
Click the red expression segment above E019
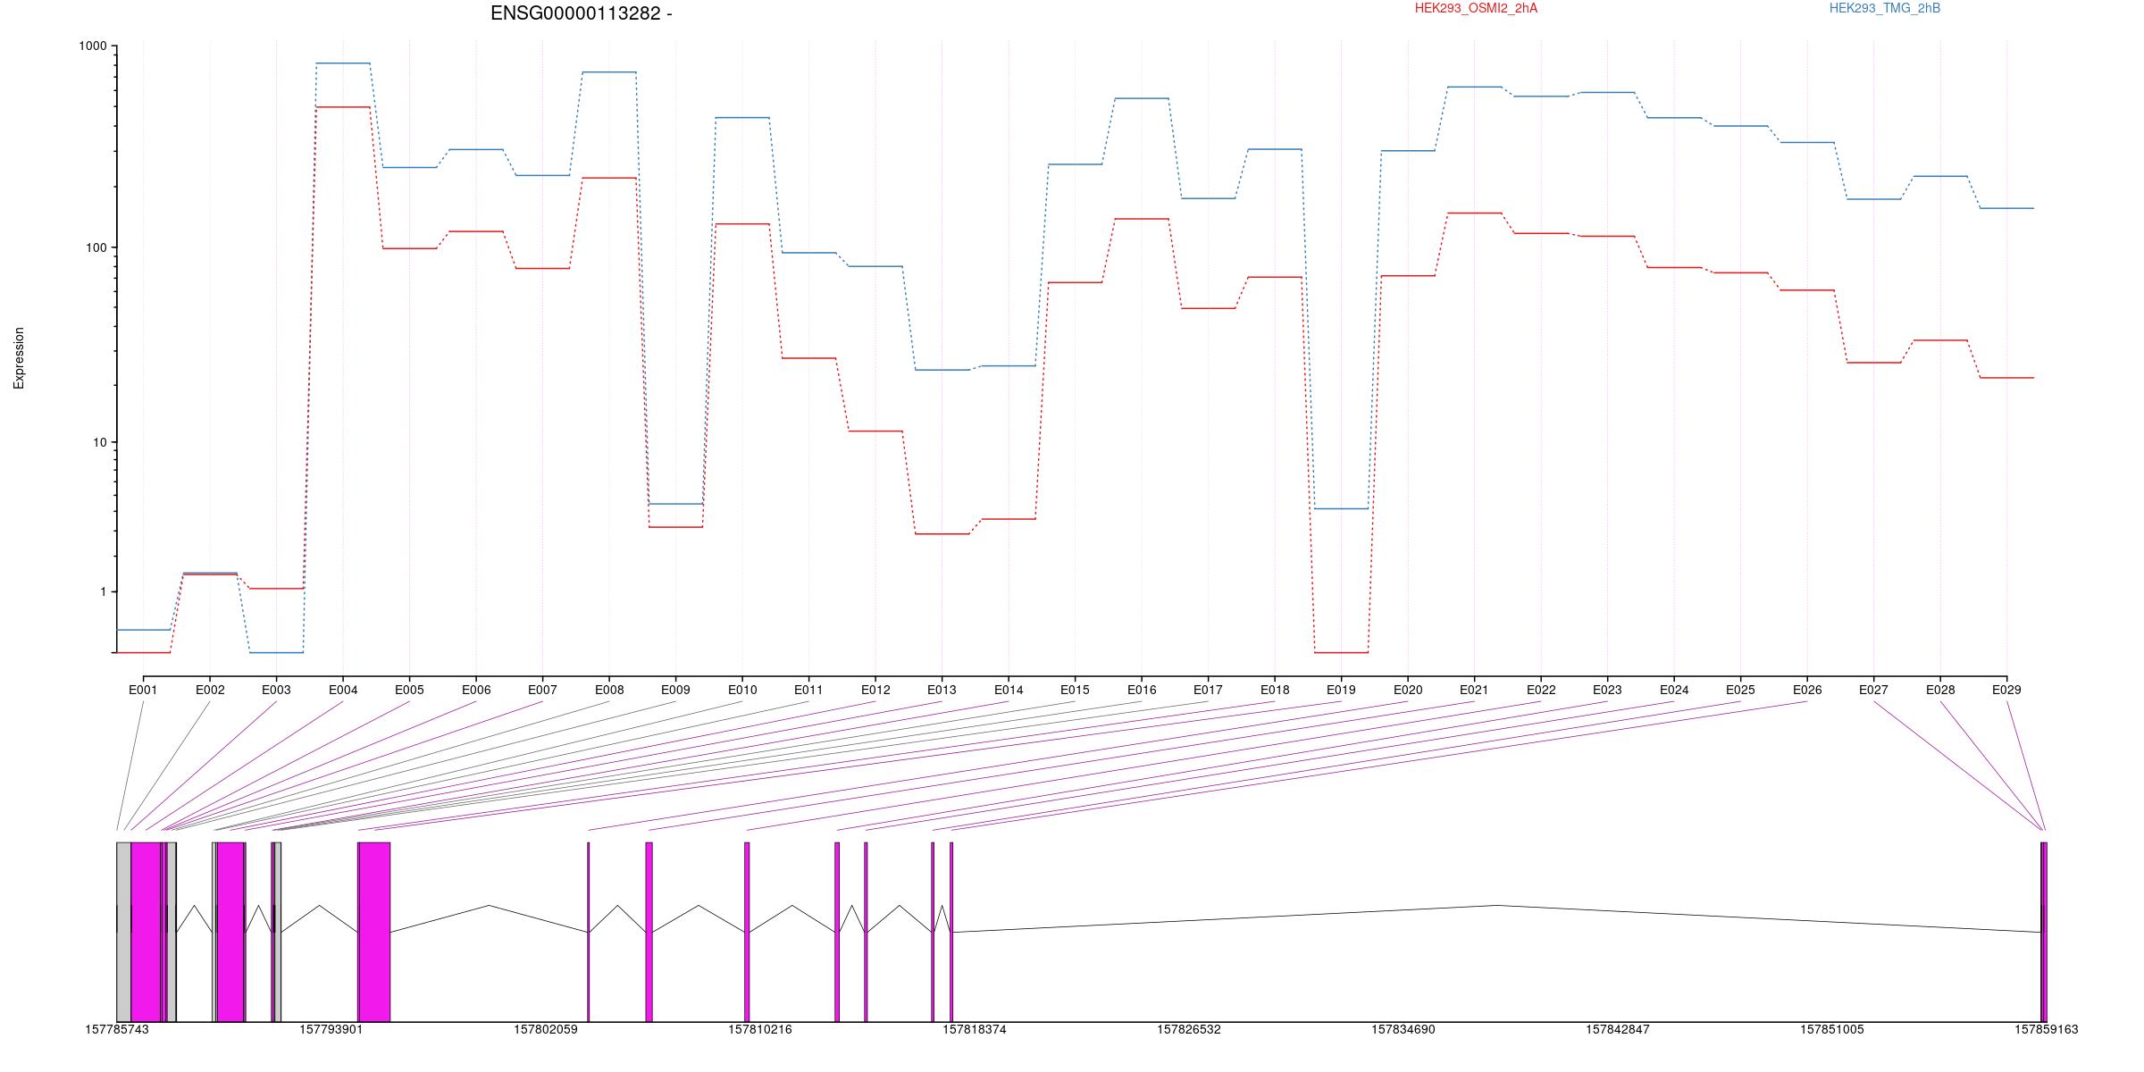click(1341, 653)
